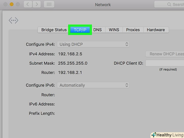Image resolution: width=184 pixels, height=138 pixels.
Task: Select the TCP/IP tab
Action: pyautogui.click(x=80, y=30)
